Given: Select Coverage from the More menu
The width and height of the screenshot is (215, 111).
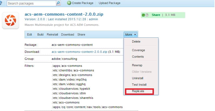Looking at the screenshot, I should click(138, 50).
